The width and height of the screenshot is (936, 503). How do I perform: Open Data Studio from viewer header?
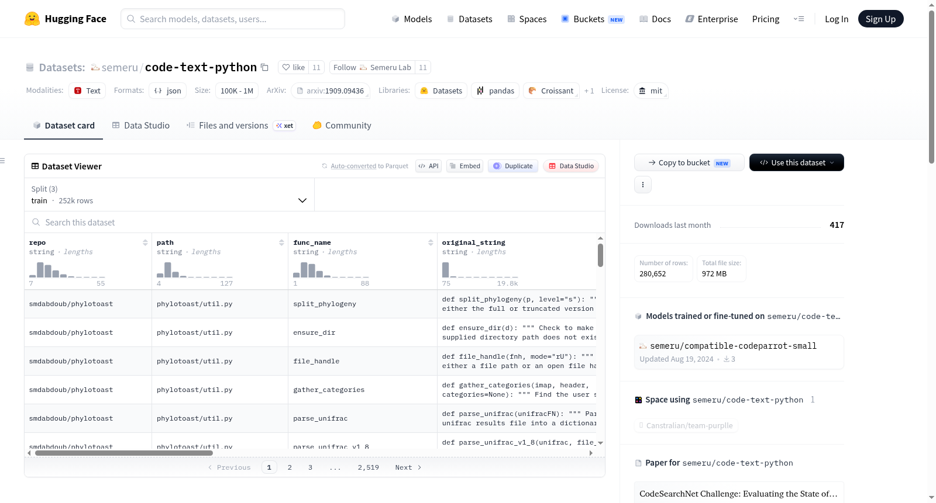[x=571, y=166]
